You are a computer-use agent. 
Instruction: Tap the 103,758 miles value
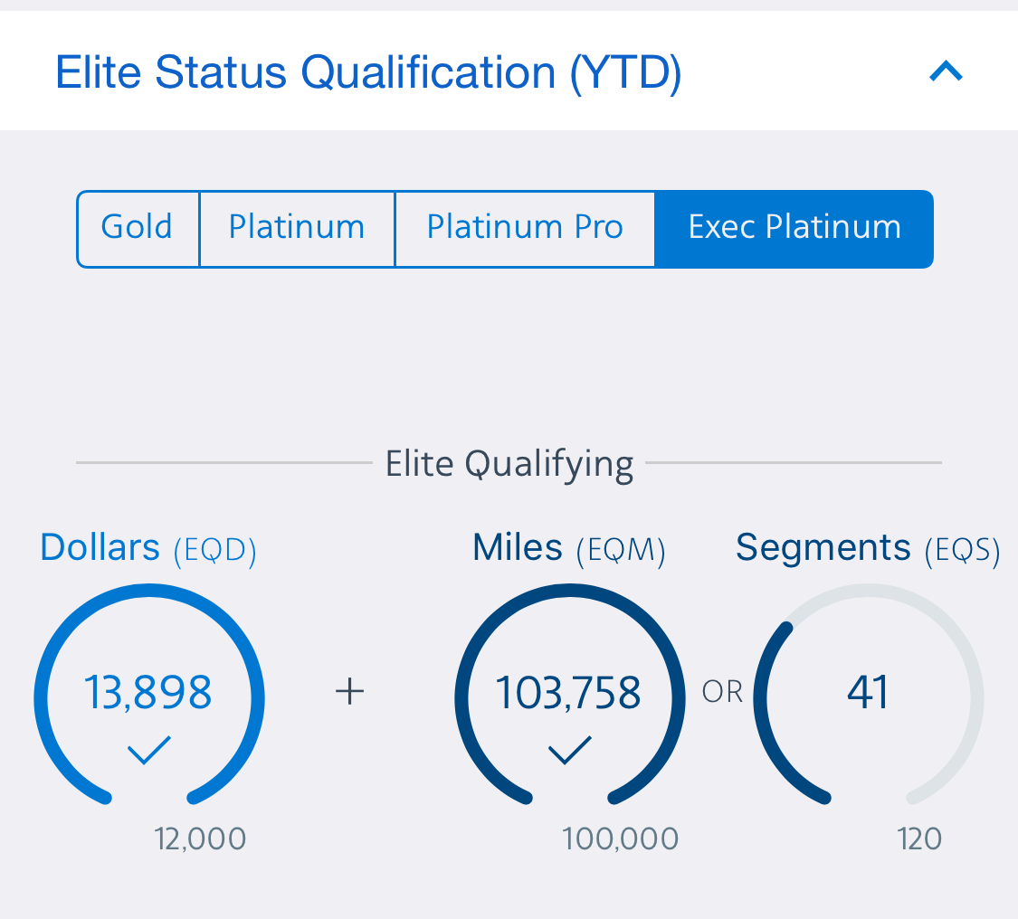[568, 693]
